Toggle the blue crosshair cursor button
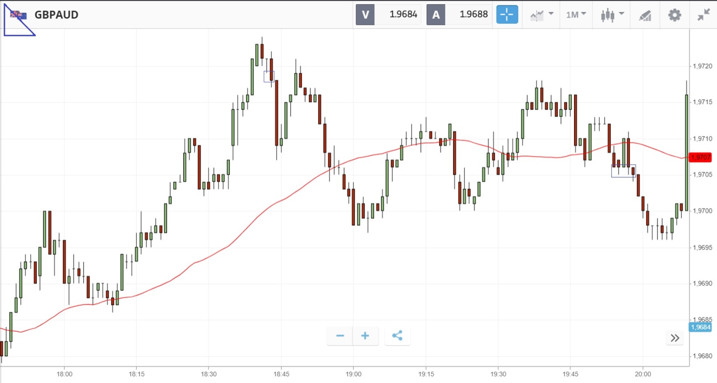The image size is (717, 383). click(507, 15)
